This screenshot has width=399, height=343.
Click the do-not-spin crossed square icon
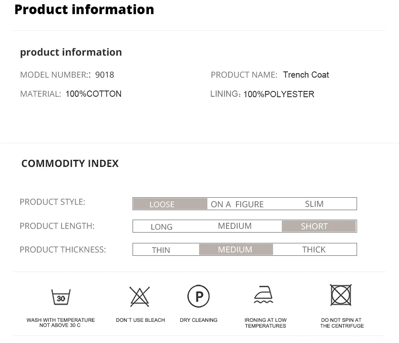341,295
